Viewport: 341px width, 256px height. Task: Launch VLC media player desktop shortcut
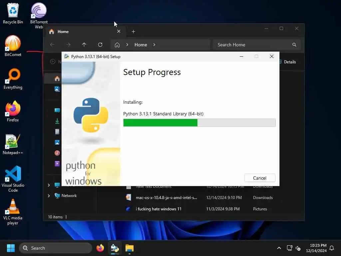pos(13,212)
